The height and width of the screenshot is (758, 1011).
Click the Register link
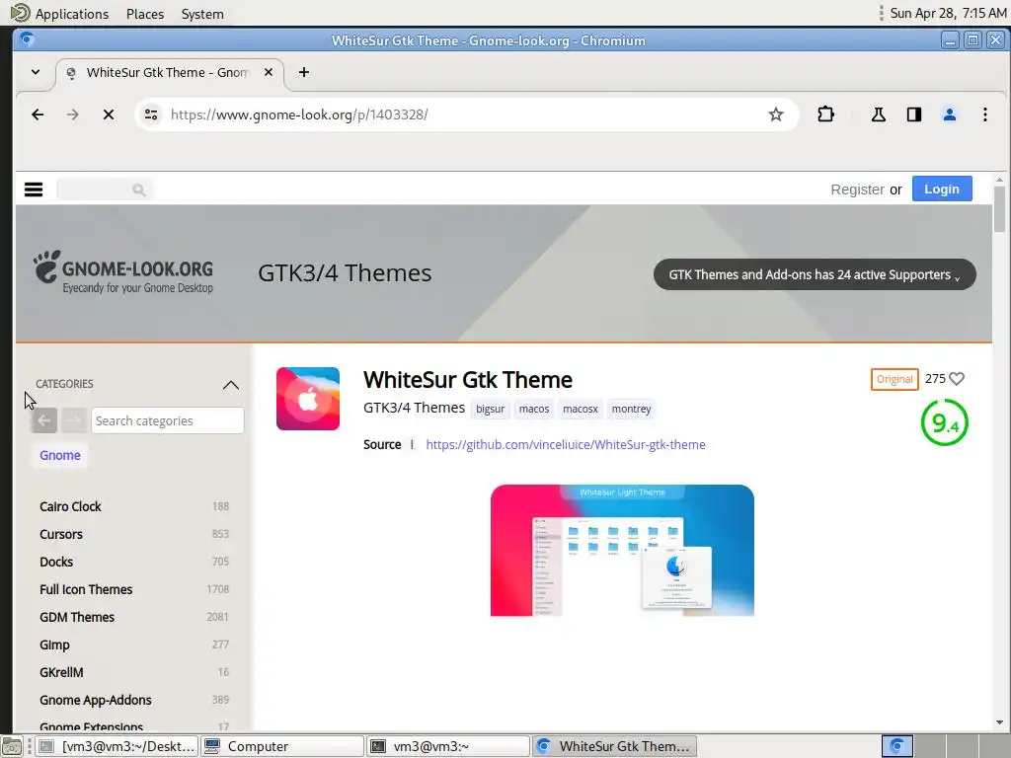[x=857, y=189]
